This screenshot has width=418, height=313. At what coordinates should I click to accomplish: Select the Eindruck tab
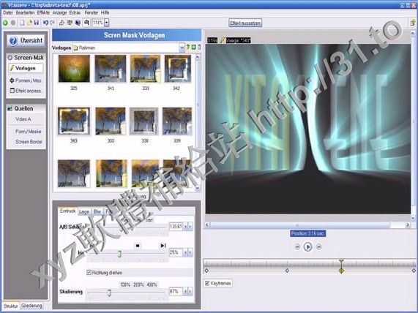pyautogui.click(x=67, y=211)
